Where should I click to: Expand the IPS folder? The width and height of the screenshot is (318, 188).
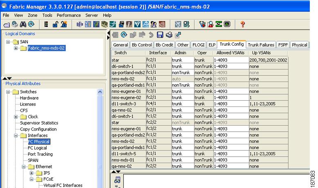[32, 173]
